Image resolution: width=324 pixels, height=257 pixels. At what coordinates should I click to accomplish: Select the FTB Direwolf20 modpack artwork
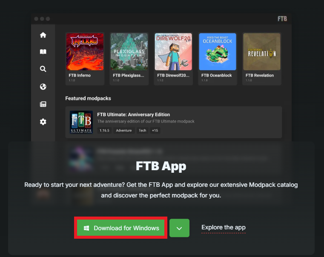pyautogui.click(x=173, y=51)
